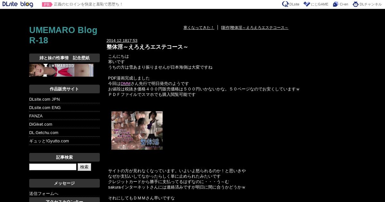This screenshot has width=385, height=202.
Task: Open [新作]整体淫 next post link
Action: tap(255, 28)
